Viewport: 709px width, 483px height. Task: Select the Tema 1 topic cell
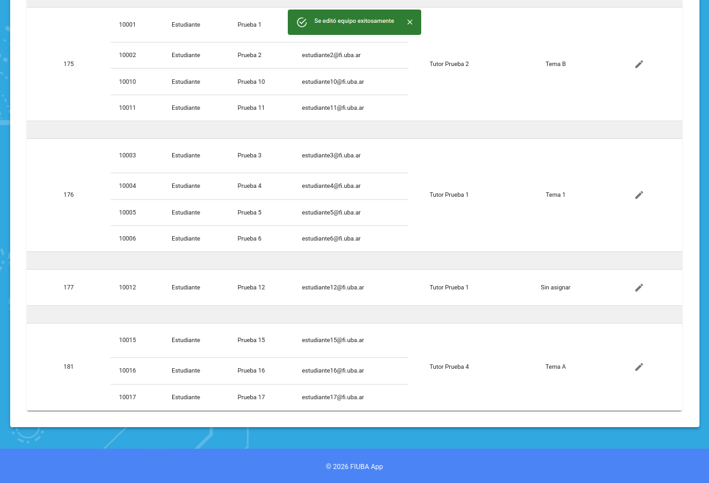[555, 195]
